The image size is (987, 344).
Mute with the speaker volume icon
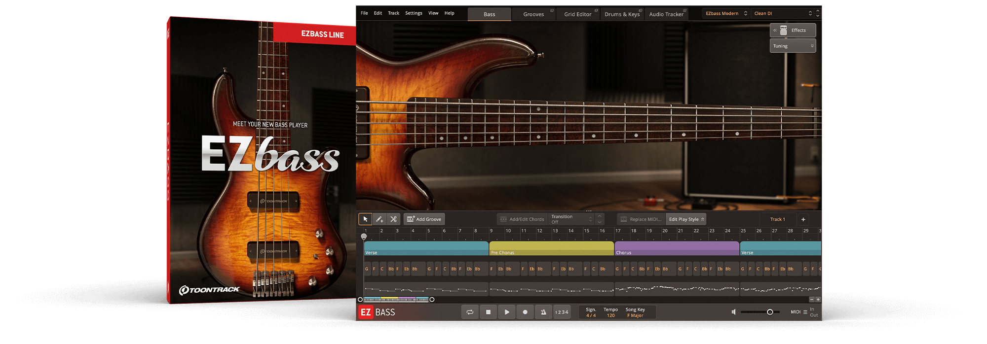coord(734,312)
